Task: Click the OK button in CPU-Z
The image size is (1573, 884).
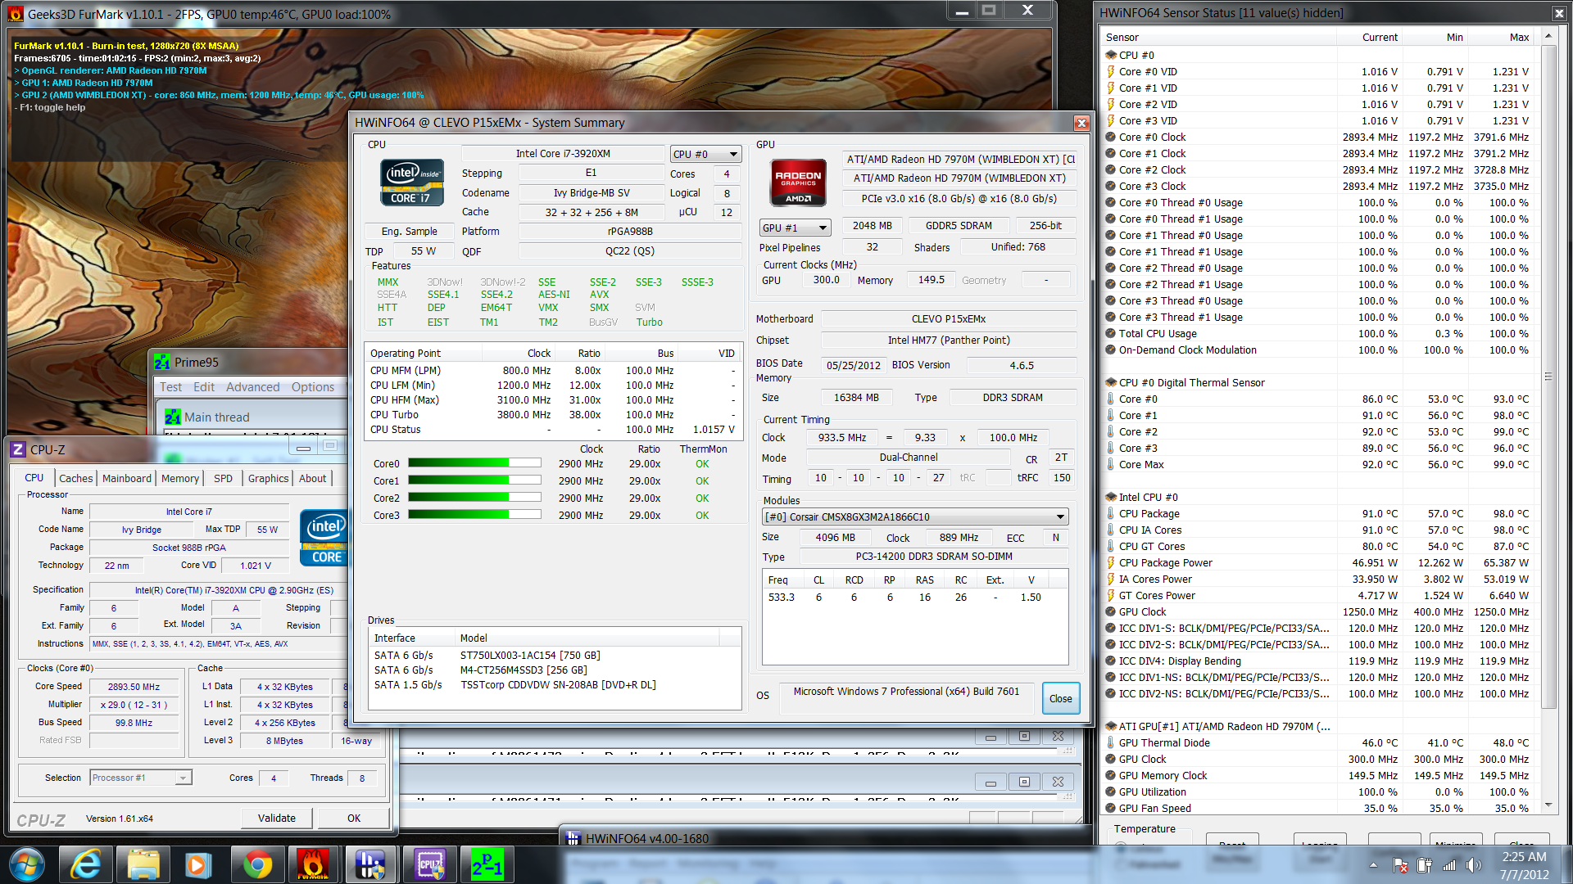Action: click(x=354, y=818)
